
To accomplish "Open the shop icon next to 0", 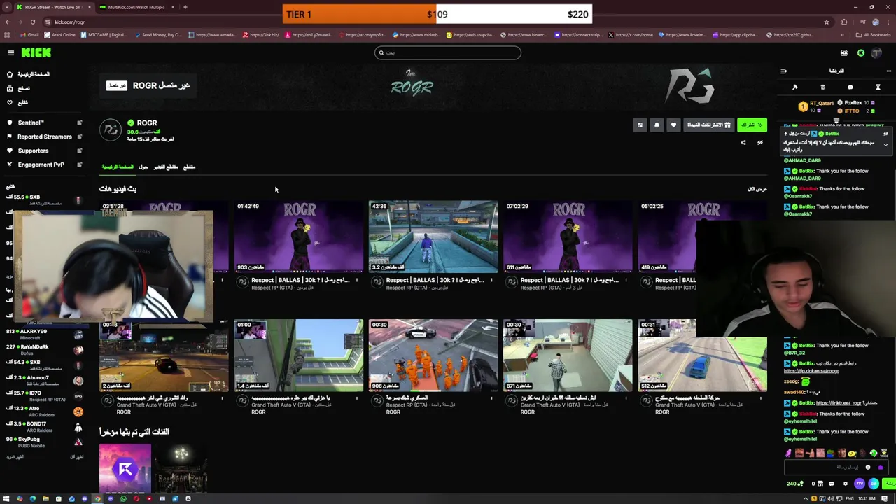I will [820, 484].
